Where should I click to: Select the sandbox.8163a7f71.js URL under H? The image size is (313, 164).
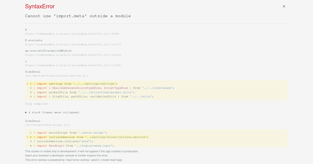click(72, 34)
